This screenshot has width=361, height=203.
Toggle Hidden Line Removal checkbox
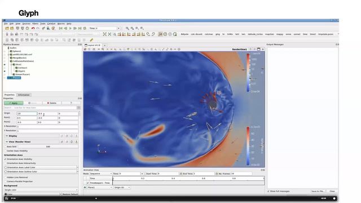pos(6,178)
